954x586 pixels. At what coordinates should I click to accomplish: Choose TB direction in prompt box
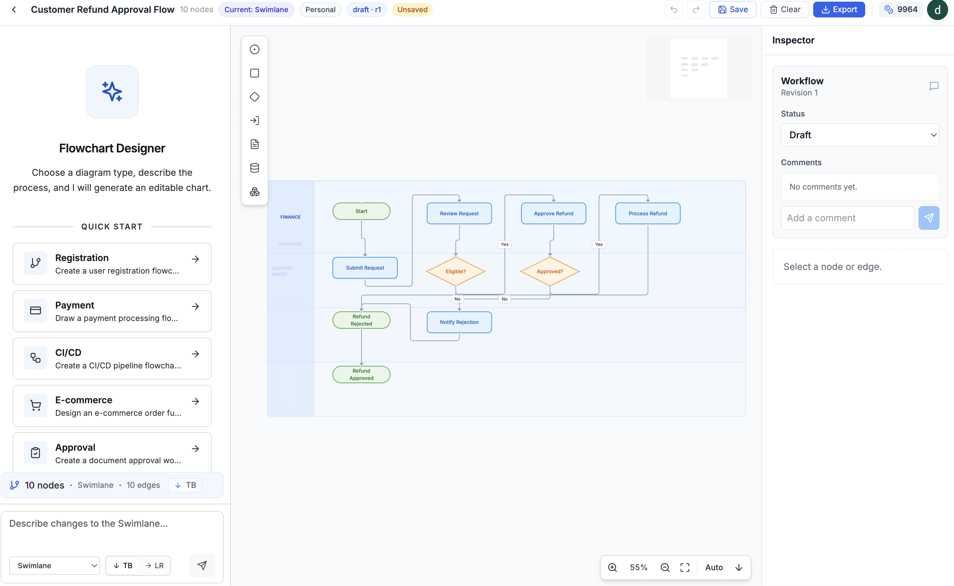pyautogui.click(x=123, y=566)
